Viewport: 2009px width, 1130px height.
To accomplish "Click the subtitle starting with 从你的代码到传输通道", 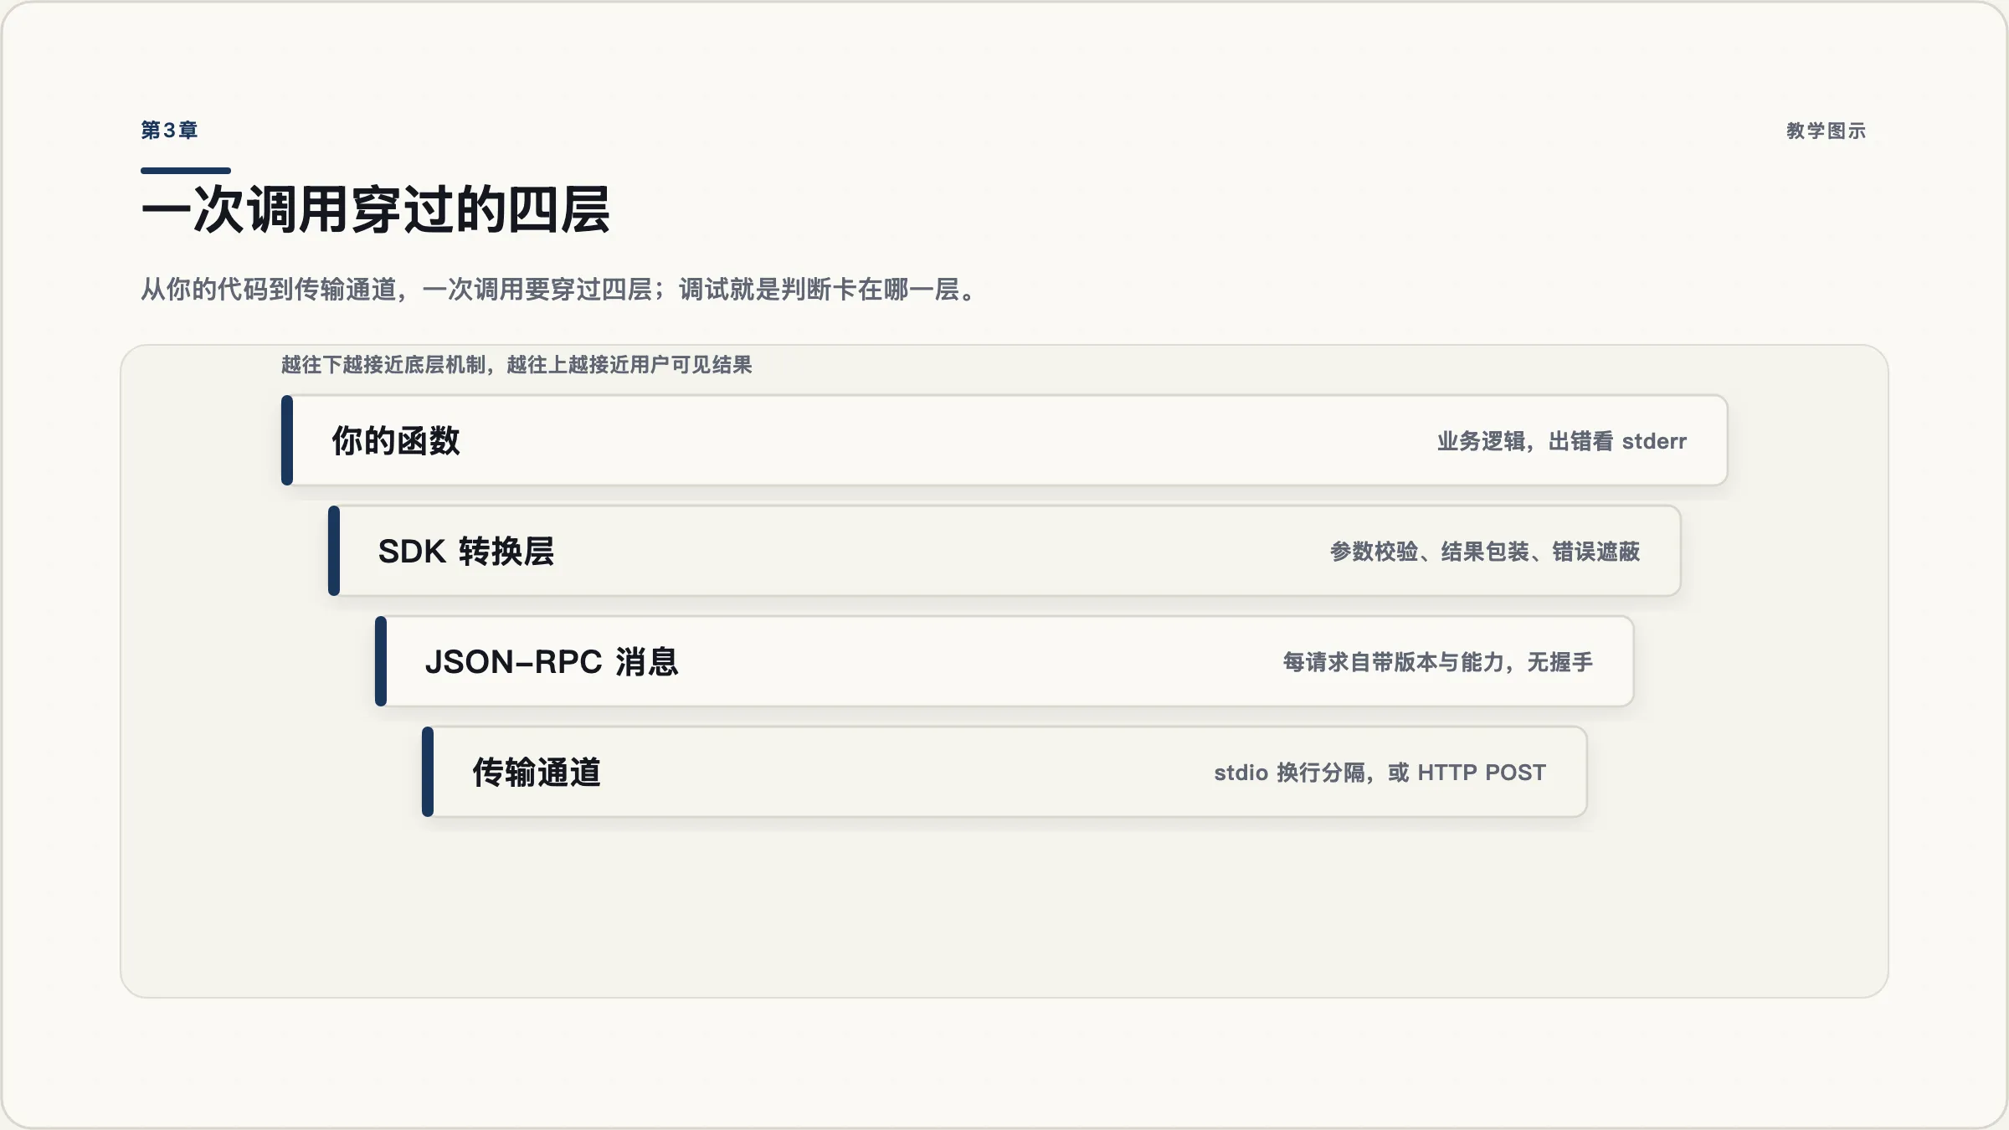I will tap(559, 290).
